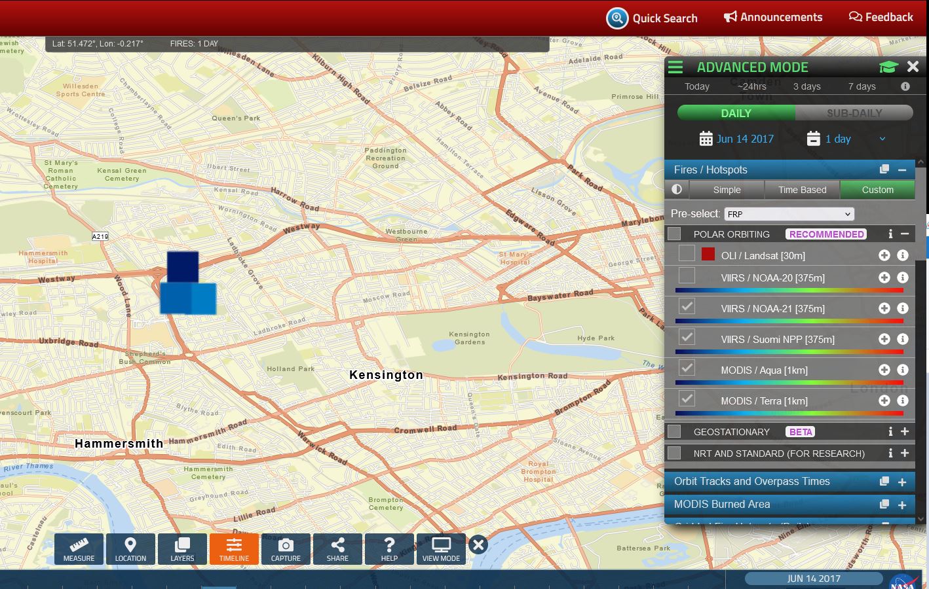Click the VIIRS / NOAA-20 color gradient bar

click(x=789, y=290)
